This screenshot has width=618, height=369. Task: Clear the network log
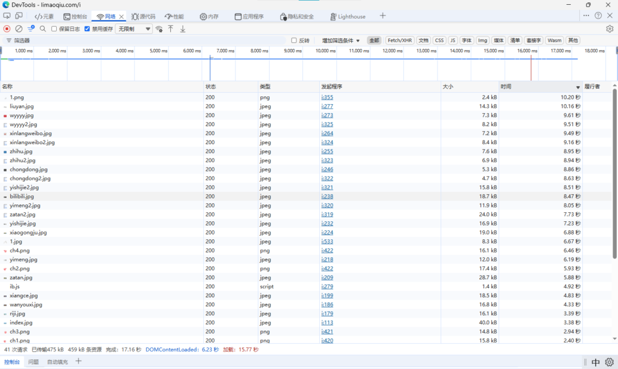pyautogui.click(x=19, y=28)
